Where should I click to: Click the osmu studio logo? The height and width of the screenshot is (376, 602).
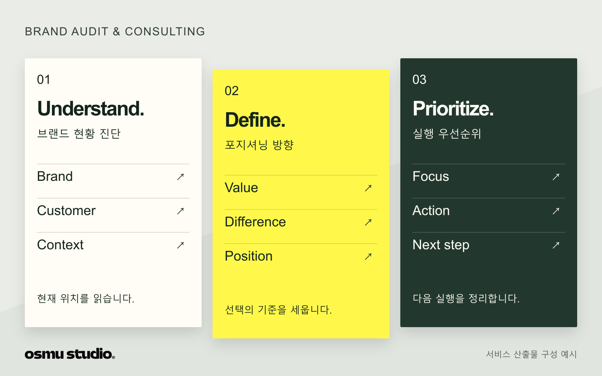(x=70, y=354)
